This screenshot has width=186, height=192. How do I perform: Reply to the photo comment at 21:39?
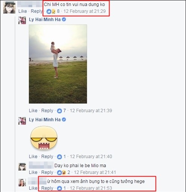tap(47, 111)
